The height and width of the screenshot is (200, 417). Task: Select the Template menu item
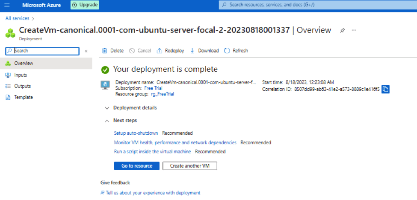23,97
